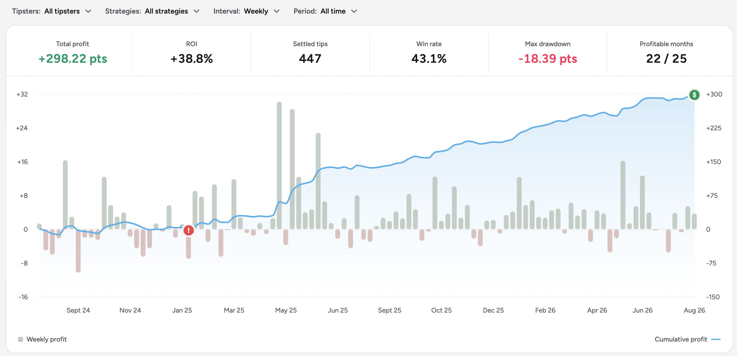Click the "Feb 26" axis label
This screenshot has height=356, width=737.
[545, 310]
